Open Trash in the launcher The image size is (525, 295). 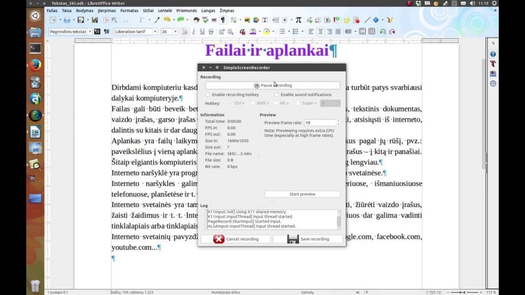(35, 285)
